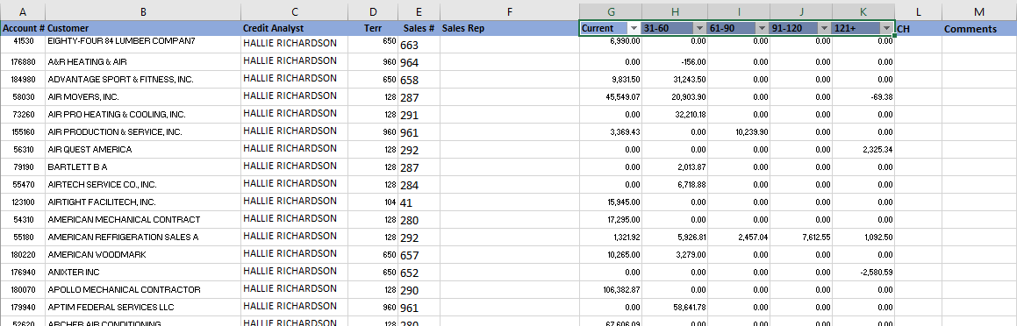Select column J header
The image size is (1017, 326).
(801, 11)
